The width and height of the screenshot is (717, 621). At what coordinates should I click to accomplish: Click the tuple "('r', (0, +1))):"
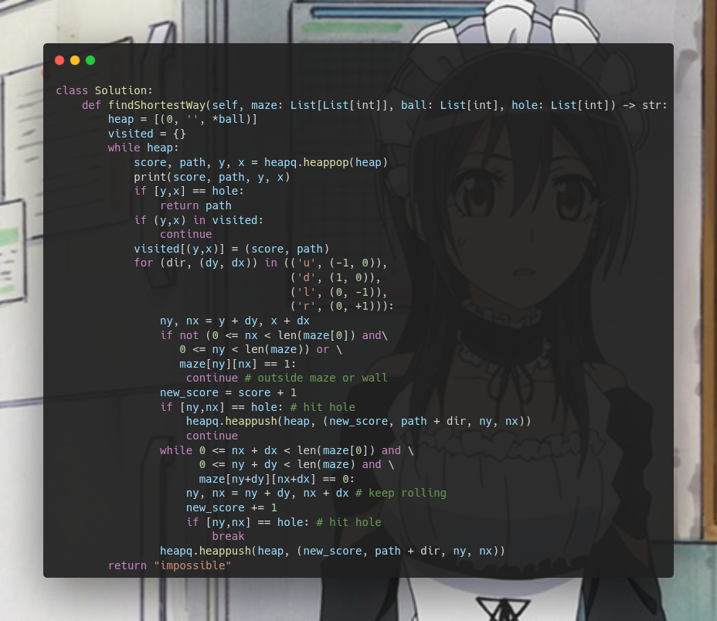pyautogui.click(x=342, y=306)
